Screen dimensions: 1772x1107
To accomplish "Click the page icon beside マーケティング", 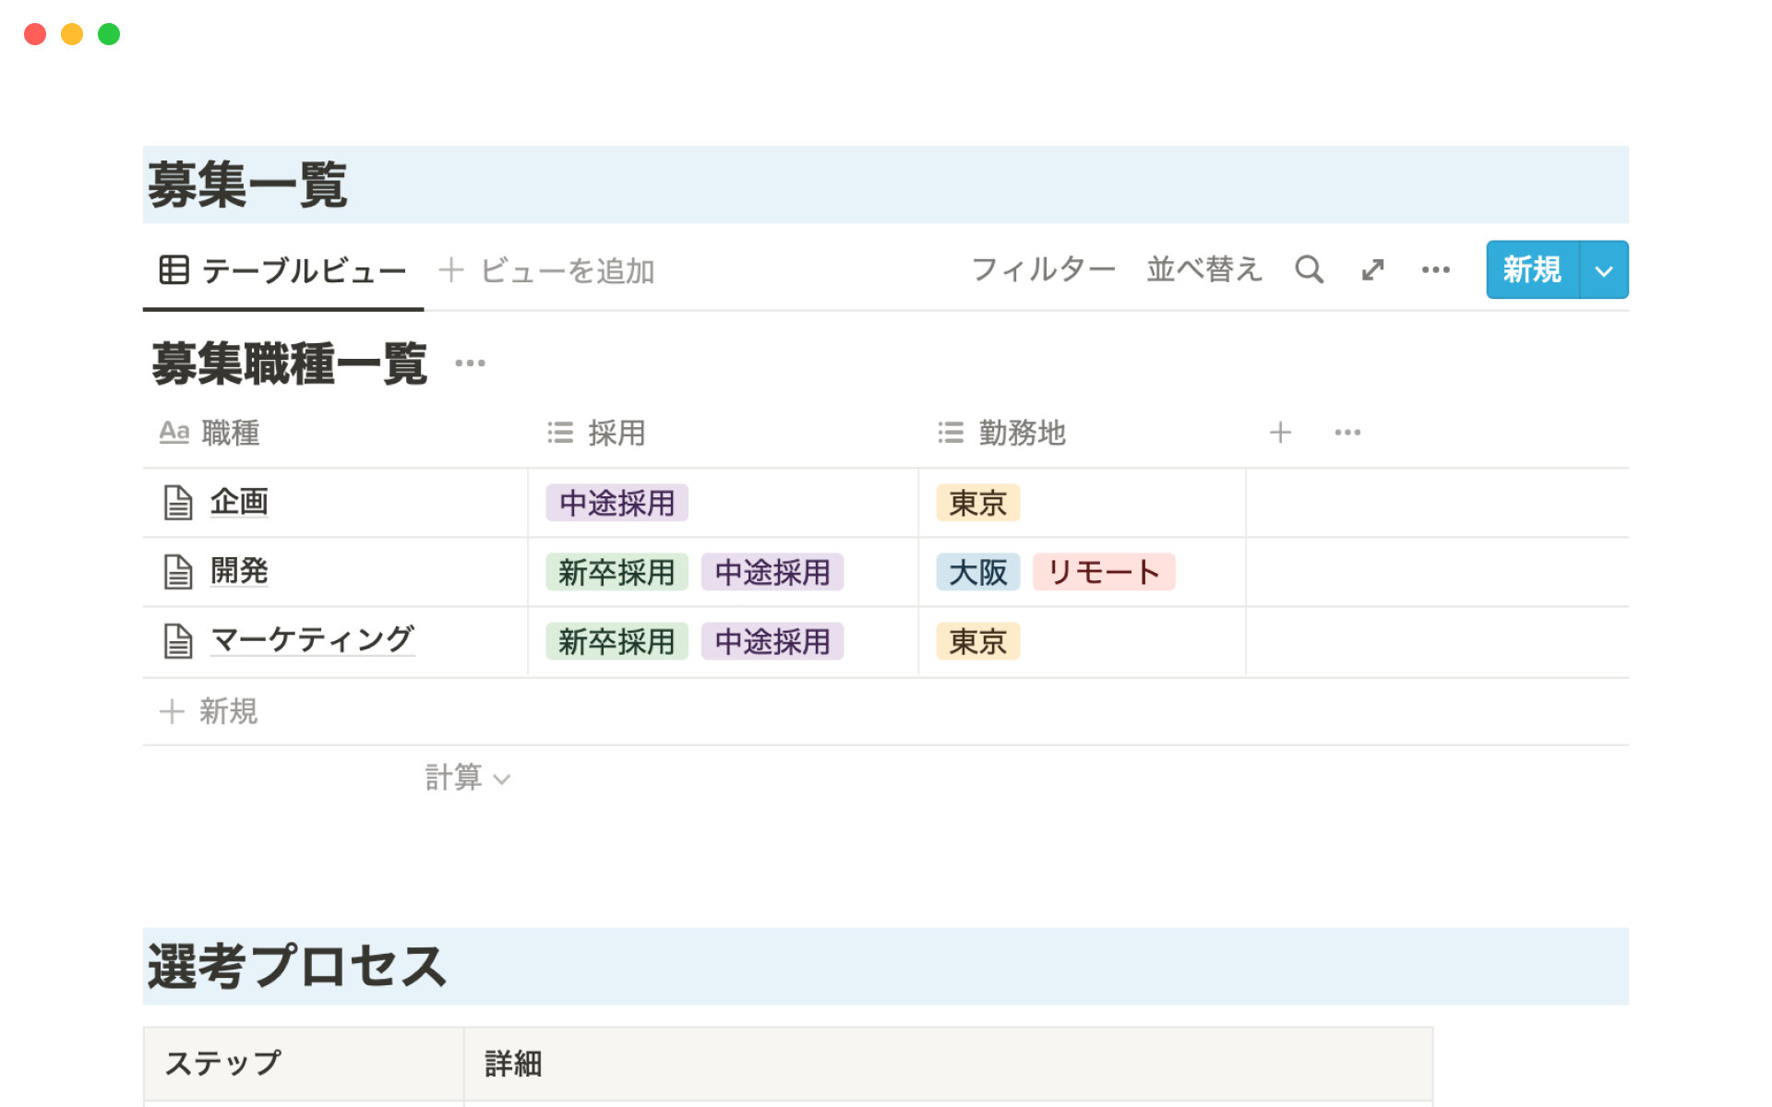I will click(x=178, y=641).
